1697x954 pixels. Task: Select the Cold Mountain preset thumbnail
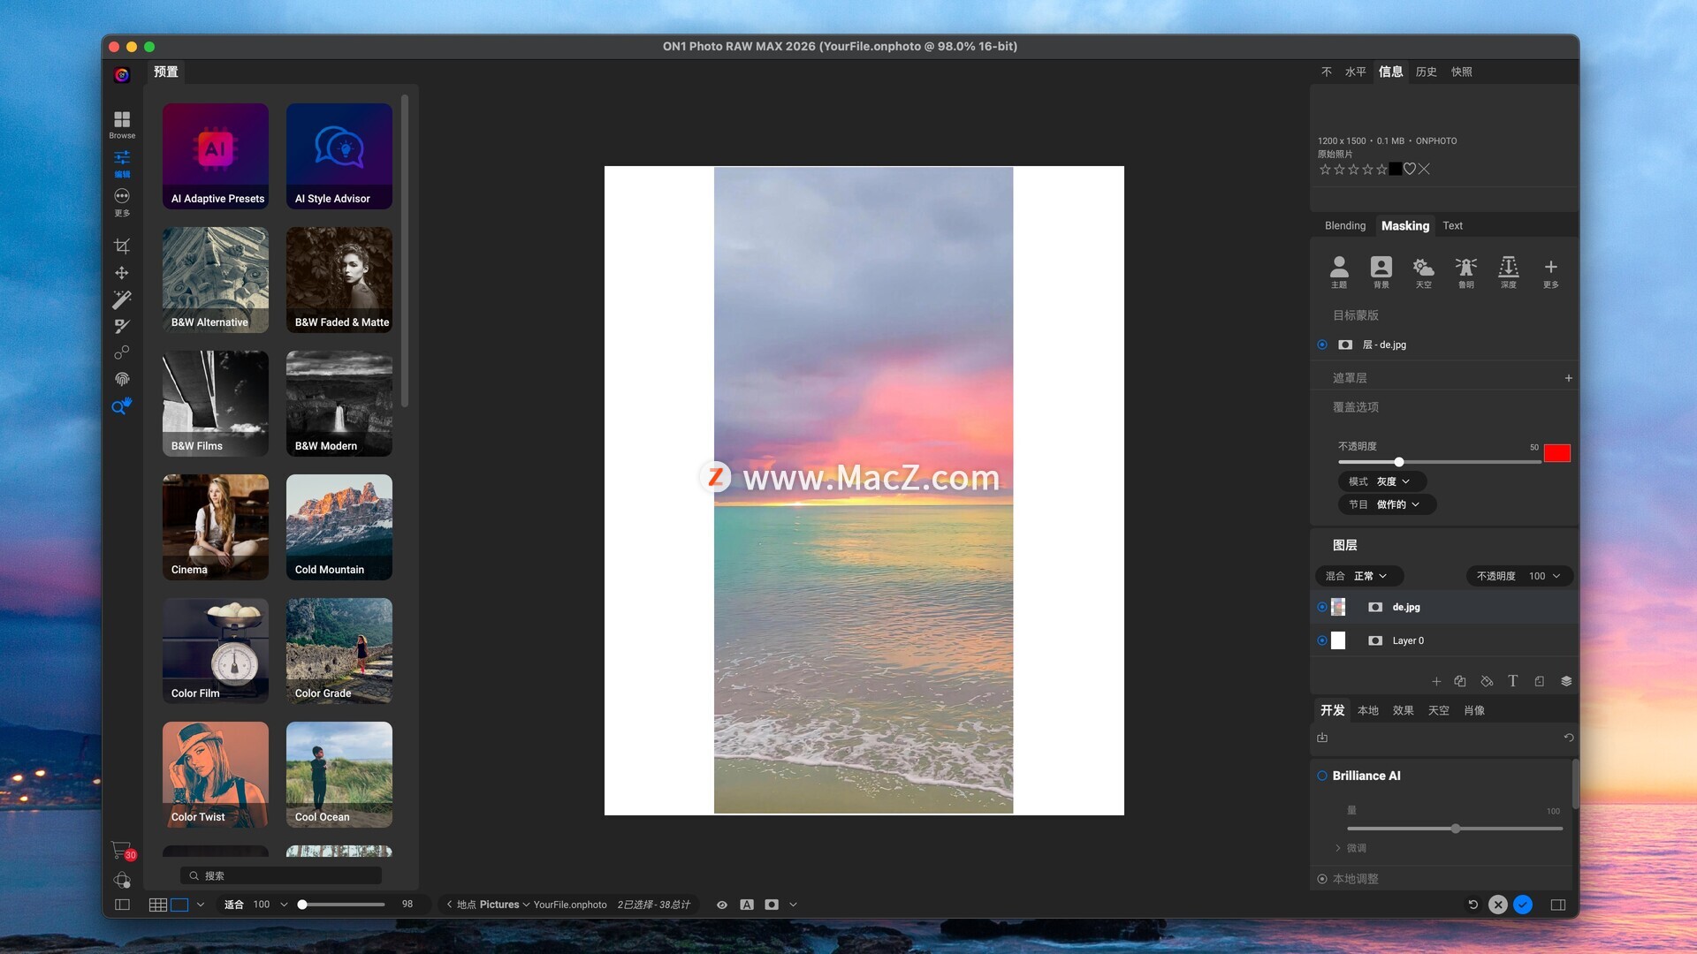339,526
